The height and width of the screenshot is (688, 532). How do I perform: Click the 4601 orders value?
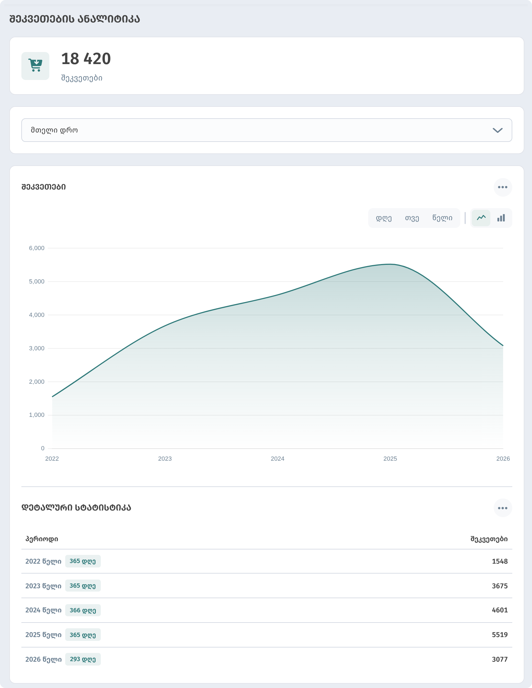(x=500, y=610)
